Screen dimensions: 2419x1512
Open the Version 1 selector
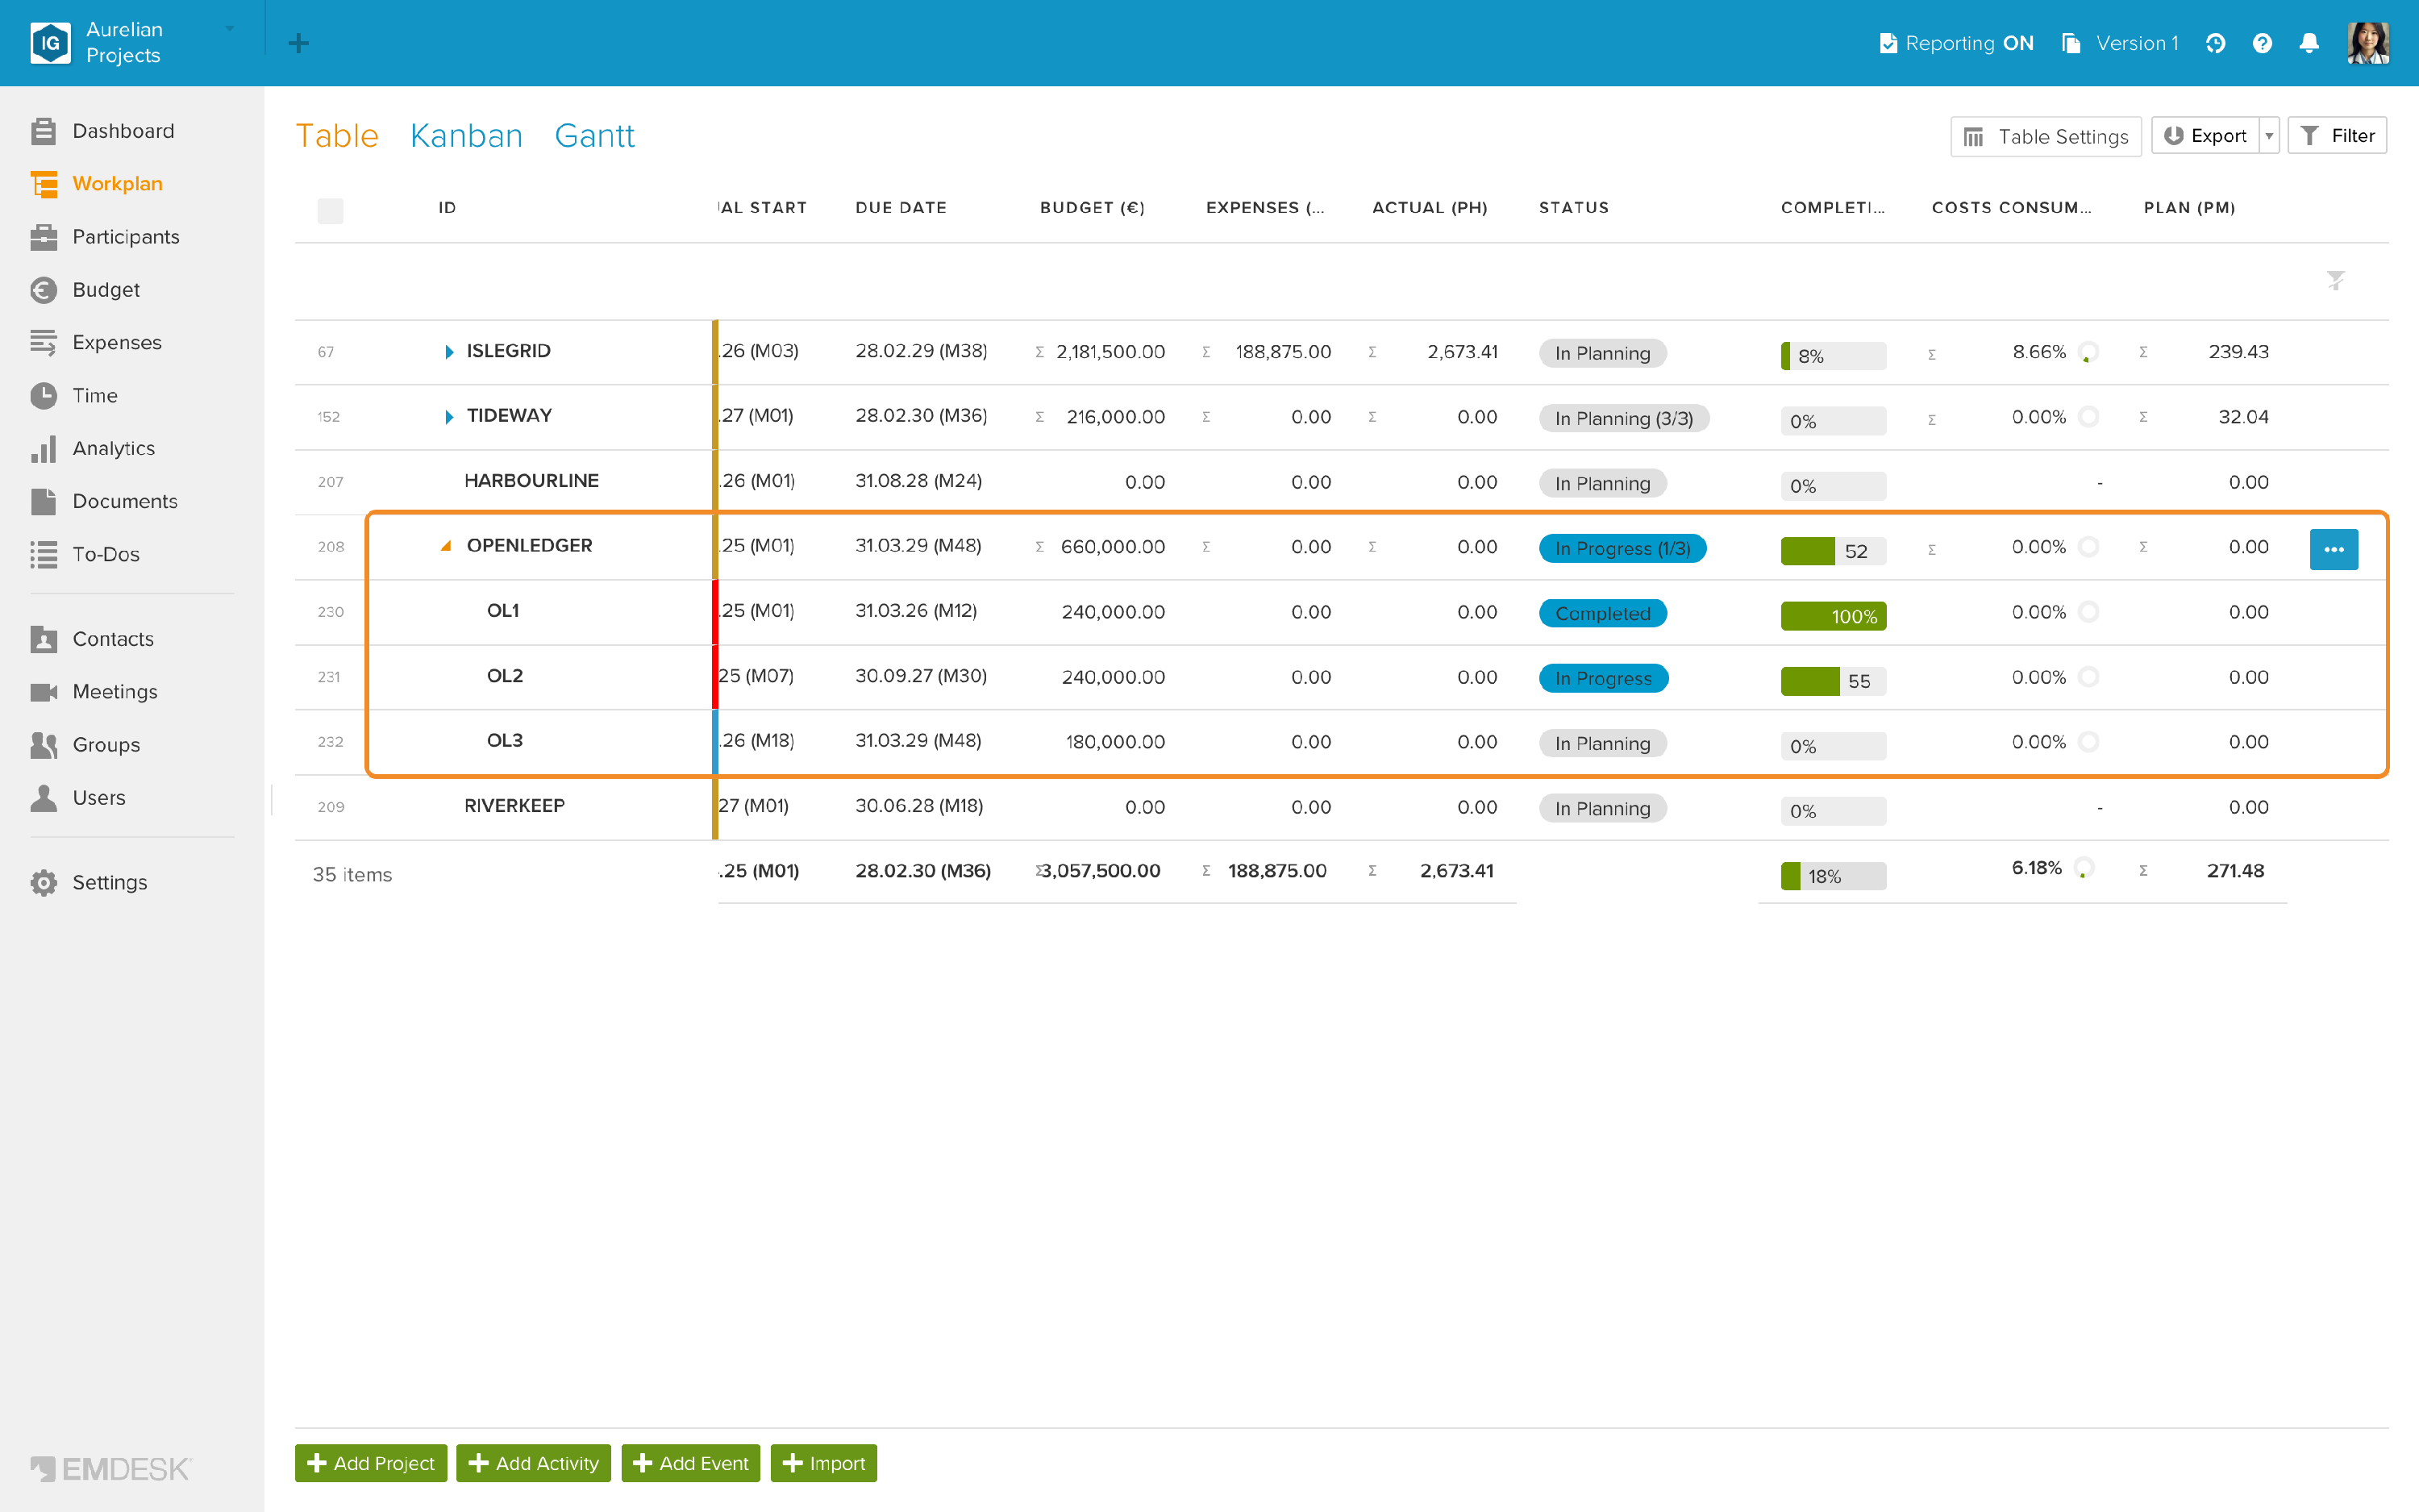click(x=2119, y=43)
